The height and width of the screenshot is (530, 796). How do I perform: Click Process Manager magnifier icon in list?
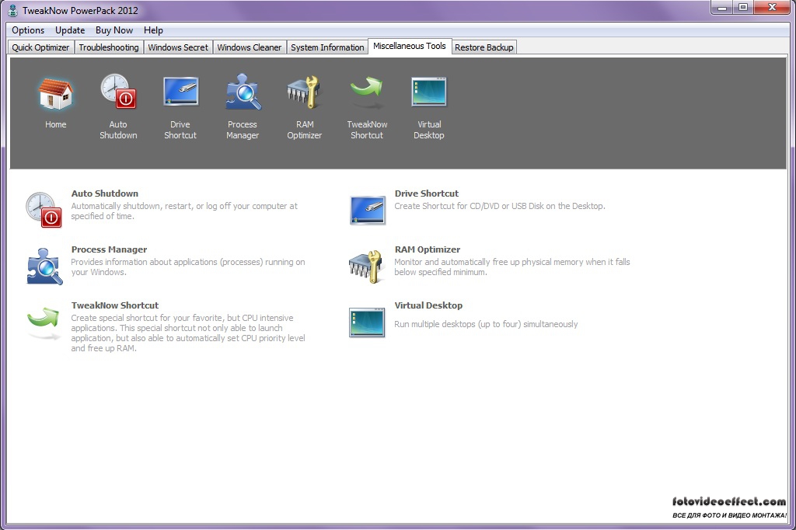point(44,266)
